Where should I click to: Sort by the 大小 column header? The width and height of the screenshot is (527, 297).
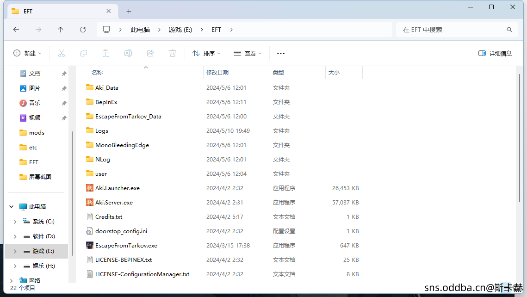tap(334, 72)
